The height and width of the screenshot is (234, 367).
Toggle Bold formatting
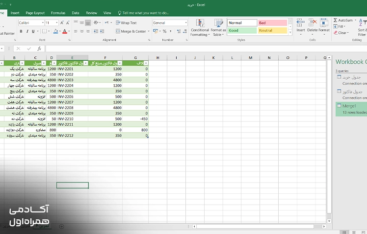click(x=21, y=31)
